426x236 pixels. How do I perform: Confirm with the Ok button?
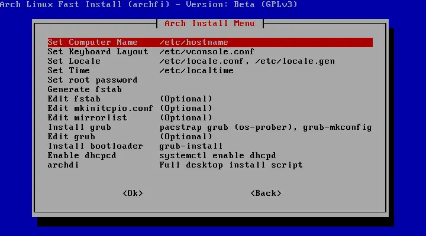tap(133, 193)
